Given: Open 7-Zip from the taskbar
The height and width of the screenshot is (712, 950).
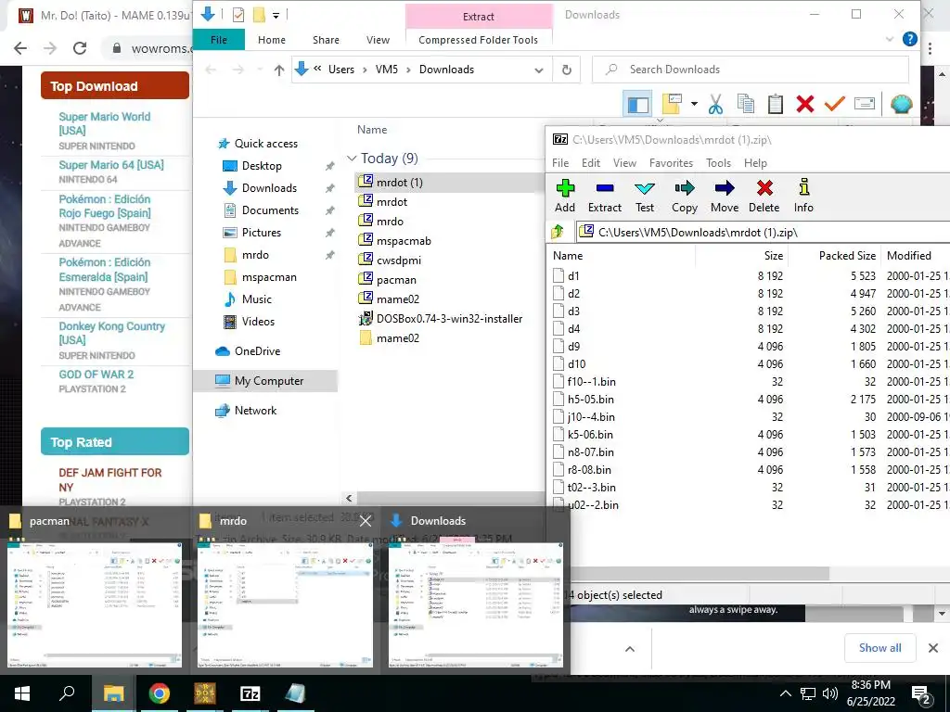Looking at the screenshot, I should pos(250,693).
